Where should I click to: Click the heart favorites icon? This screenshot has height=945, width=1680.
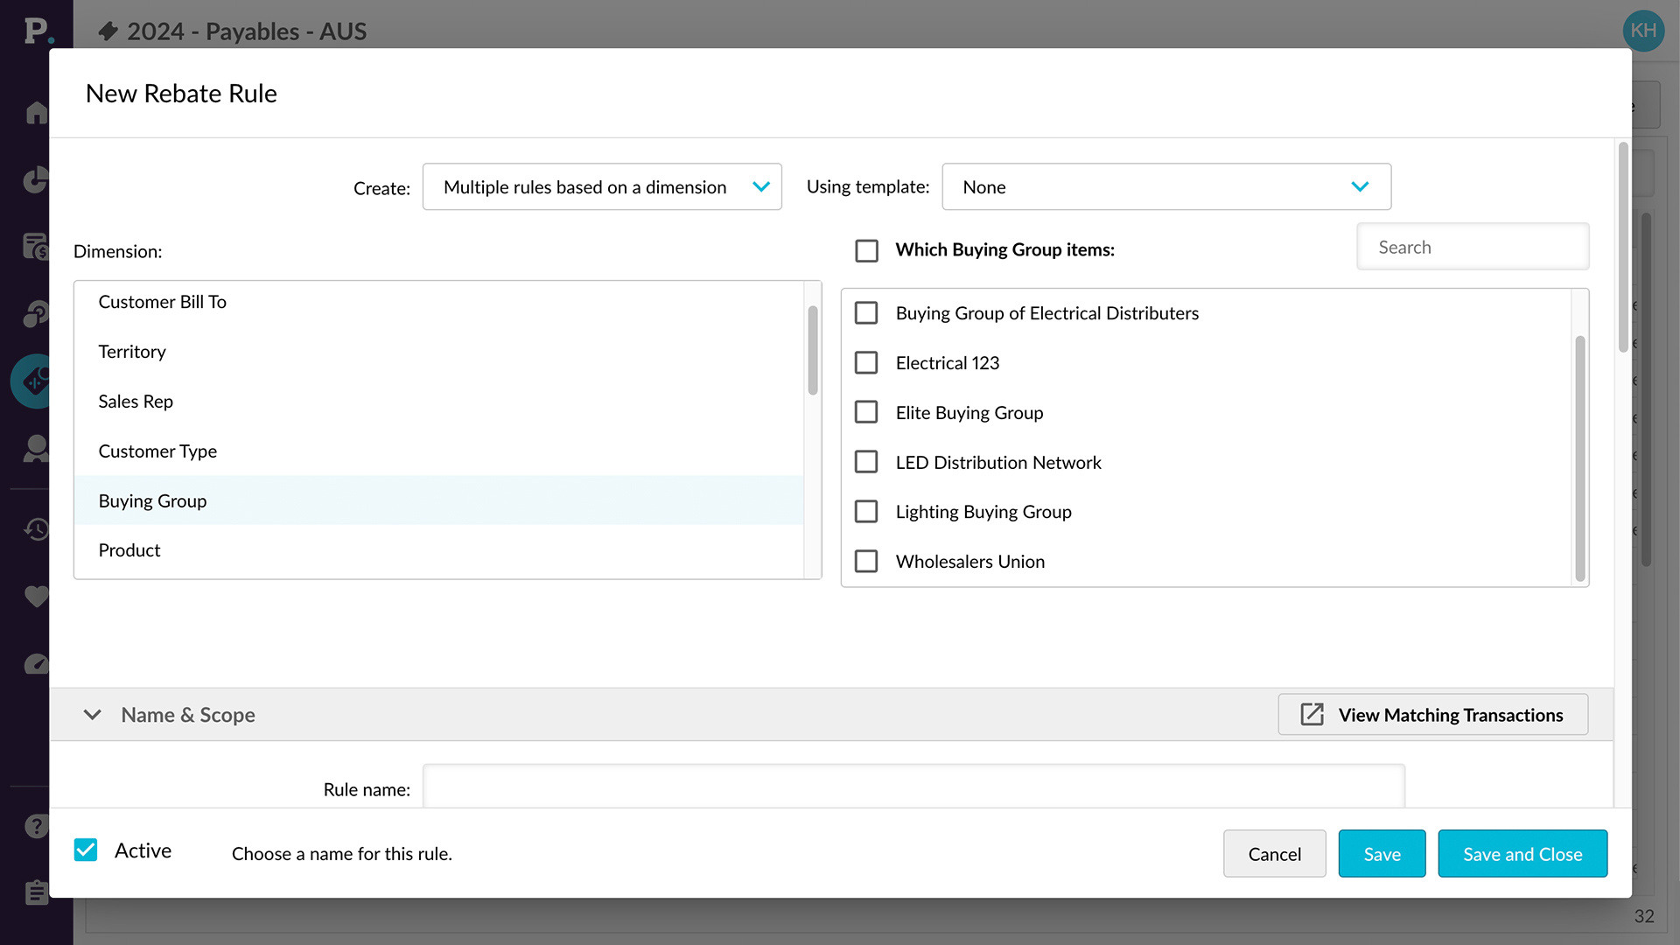pos(36,597)
